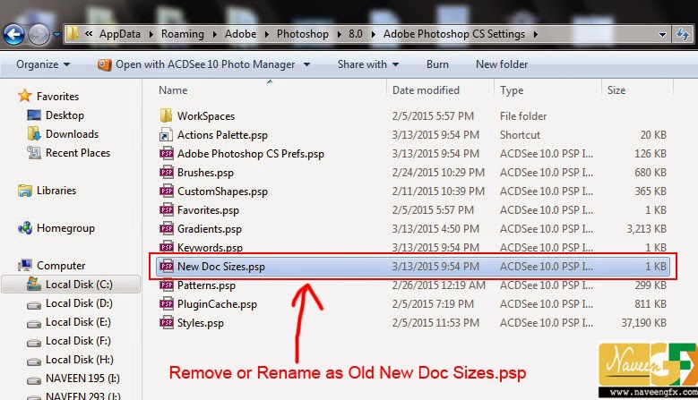Click the Forward navigation arrow button
This screenshot has height=400, width=698.
(39, 35)
